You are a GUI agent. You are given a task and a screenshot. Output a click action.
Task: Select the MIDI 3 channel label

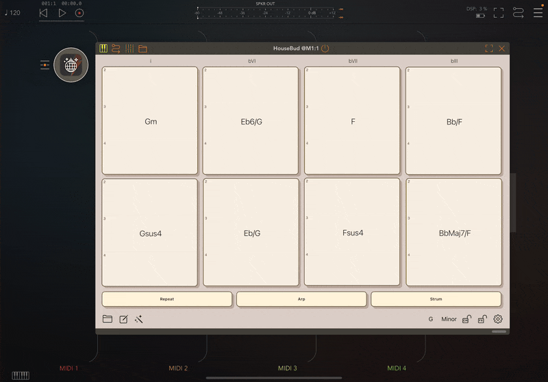(x=287, y=368)
